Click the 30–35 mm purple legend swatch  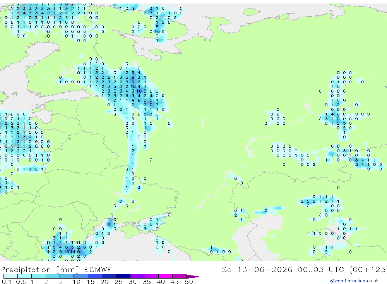tap(137, 276)
